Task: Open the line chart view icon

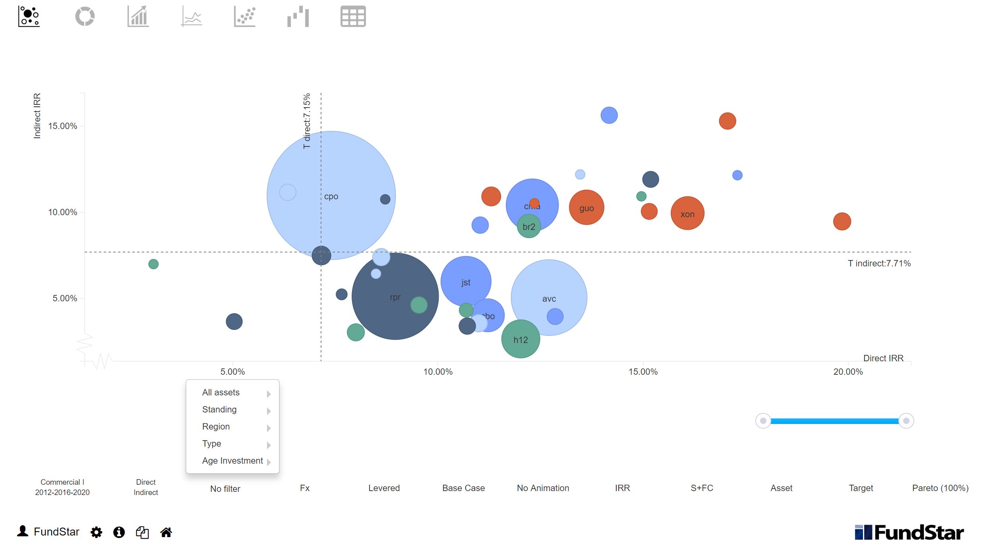Action: [x=192, y=17]
